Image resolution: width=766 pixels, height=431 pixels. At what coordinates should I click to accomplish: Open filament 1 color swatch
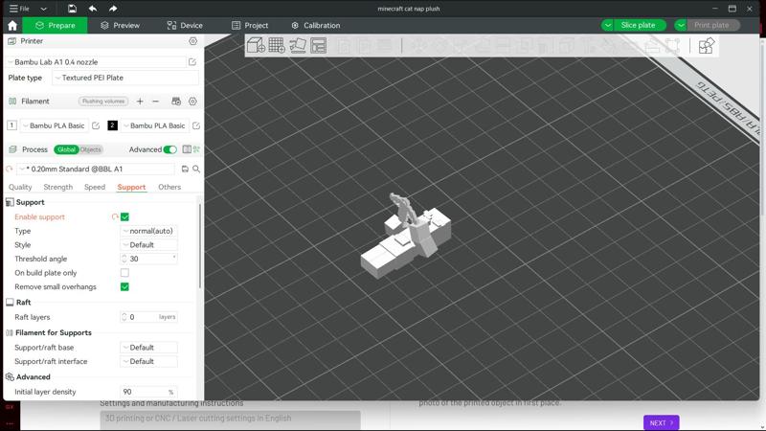11,125
